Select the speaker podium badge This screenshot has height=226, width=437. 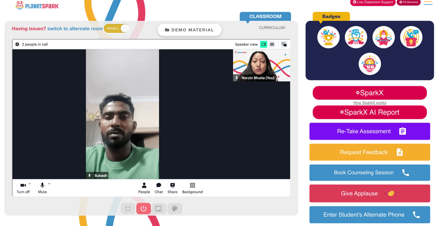[411, 37]
